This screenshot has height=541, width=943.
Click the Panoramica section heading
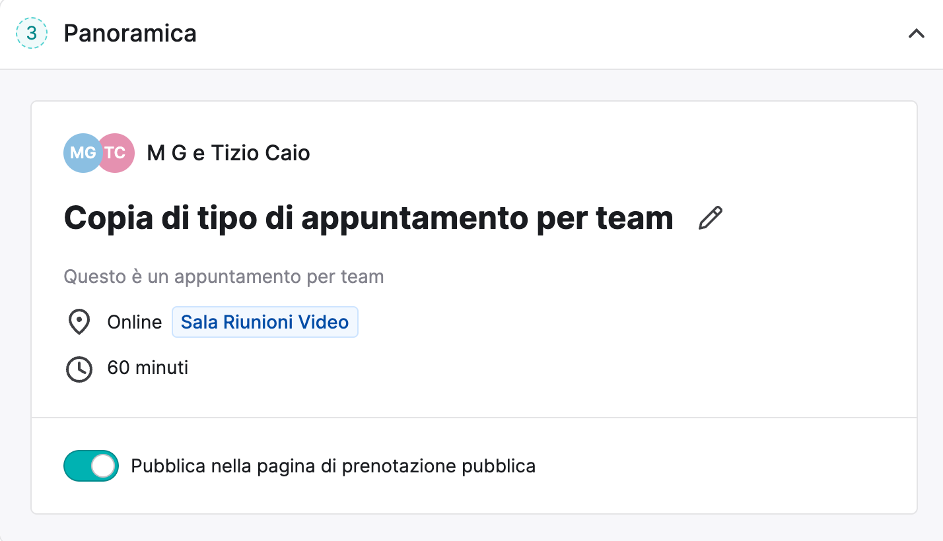click(x=130, y=34)
